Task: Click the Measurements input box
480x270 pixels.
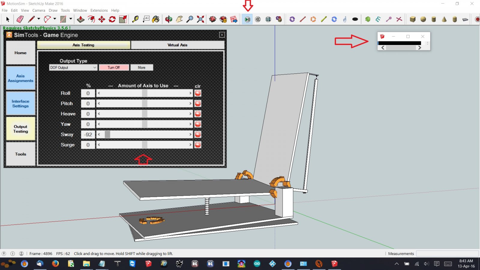Action: coord(447,253)
